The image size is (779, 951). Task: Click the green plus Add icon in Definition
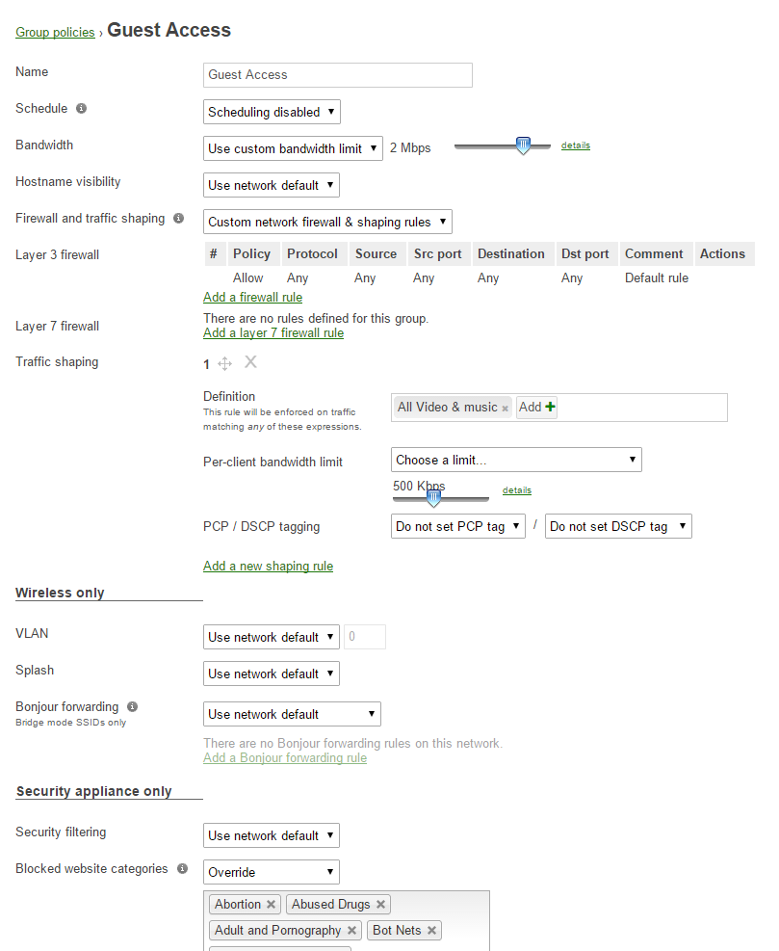[551, 408]
